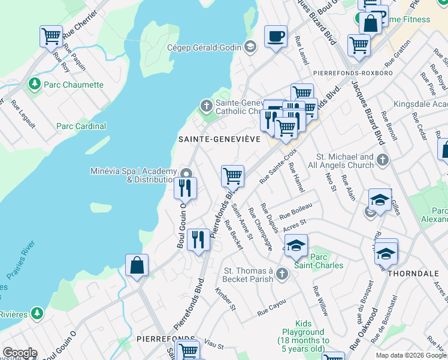This screenshot has width=448, height=360.
Task: Select the Cégep Gérald-Godin school icon
Action: (250, 46)
